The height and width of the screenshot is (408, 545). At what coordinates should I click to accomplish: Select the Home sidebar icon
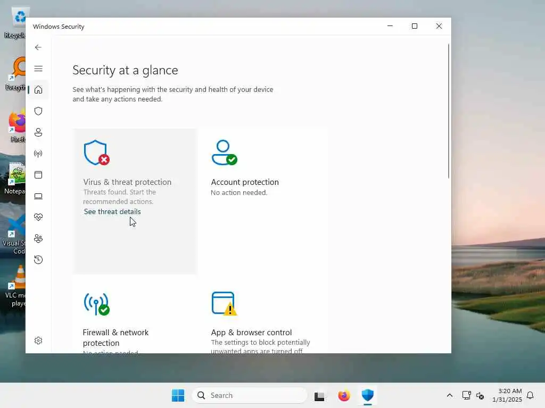click(38, 90)
